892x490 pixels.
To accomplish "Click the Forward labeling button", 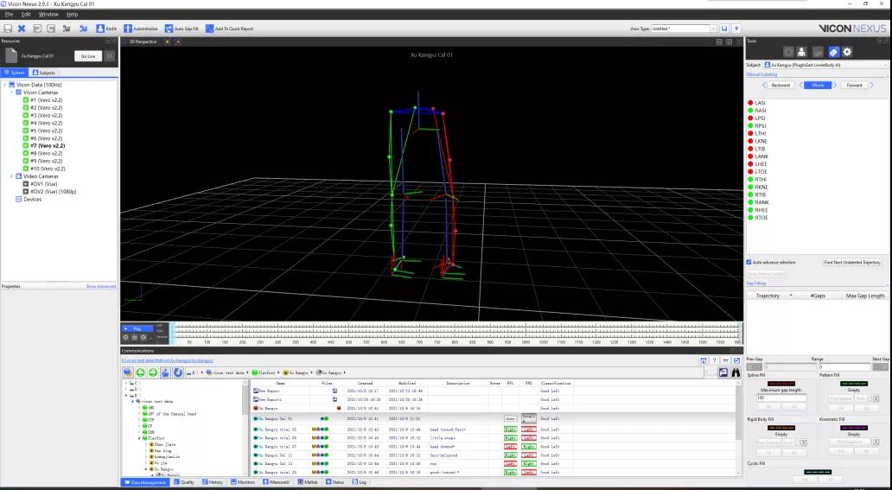I will point(854,85).
